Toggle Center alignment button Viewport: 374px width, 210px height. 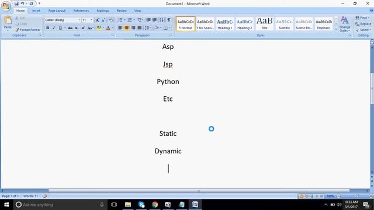[x=127, y=28]
